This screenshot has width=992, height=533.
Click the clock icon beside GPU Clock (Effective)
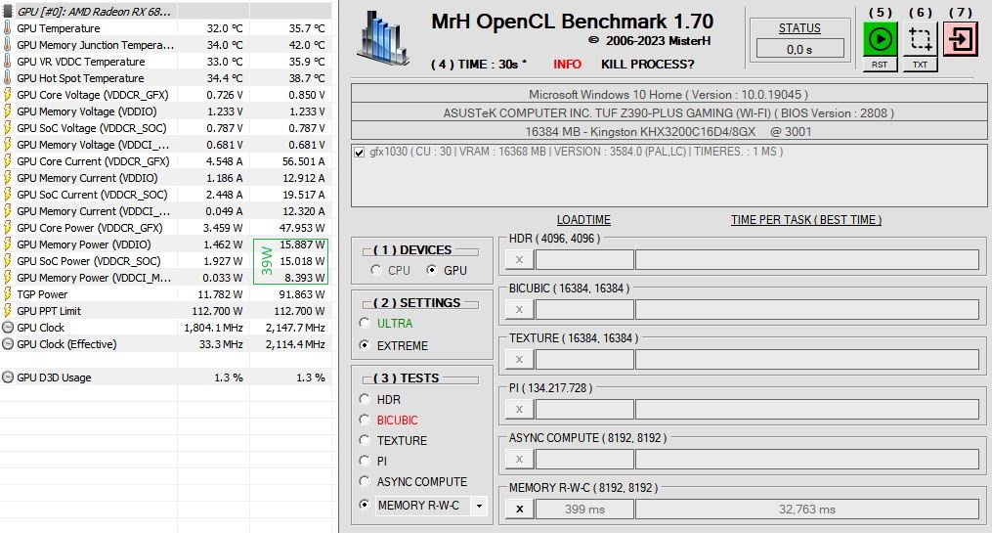point(8,343)
